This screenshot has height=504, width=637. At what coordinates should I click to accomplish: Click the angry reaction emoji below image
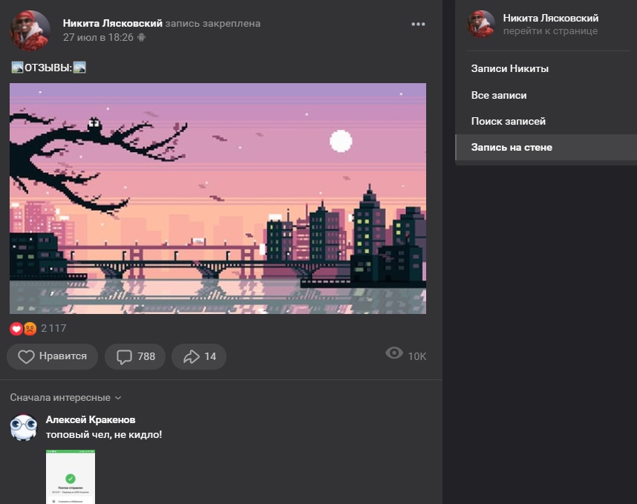pyautogui.click(x=30, y=328)
